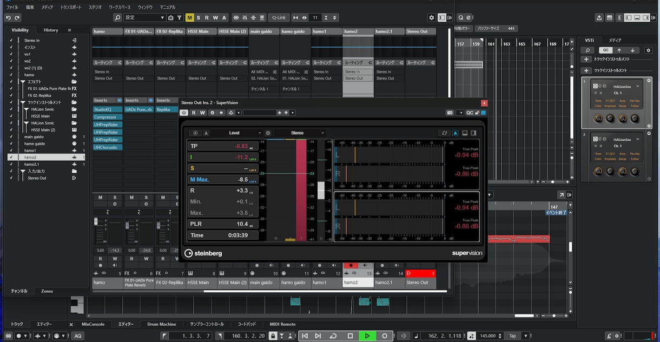The height and width of the screenshot is (342, 660).
Task: Click the AQ auto-quantize button
Action: [78, 336]
